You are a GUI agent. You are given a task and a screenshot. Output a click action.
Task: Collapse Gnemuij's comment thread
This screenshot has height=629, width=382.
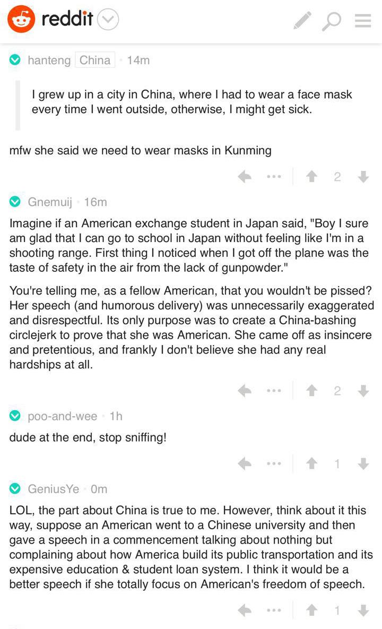click(15, 202)
